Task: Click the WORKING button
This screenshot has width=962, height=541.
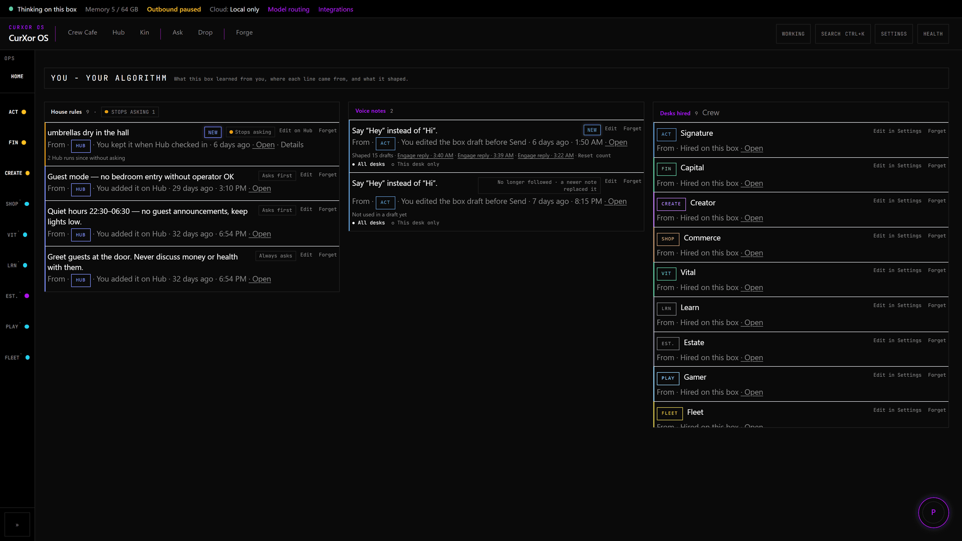Action: click(x=793, y=34)
